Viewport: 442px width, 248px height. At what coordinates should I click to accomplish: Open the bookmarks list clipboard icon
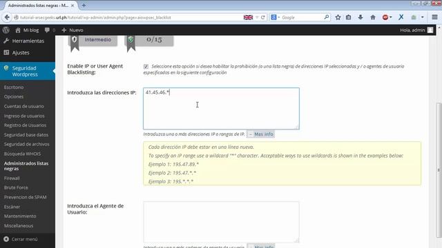[x=348, y=17]
